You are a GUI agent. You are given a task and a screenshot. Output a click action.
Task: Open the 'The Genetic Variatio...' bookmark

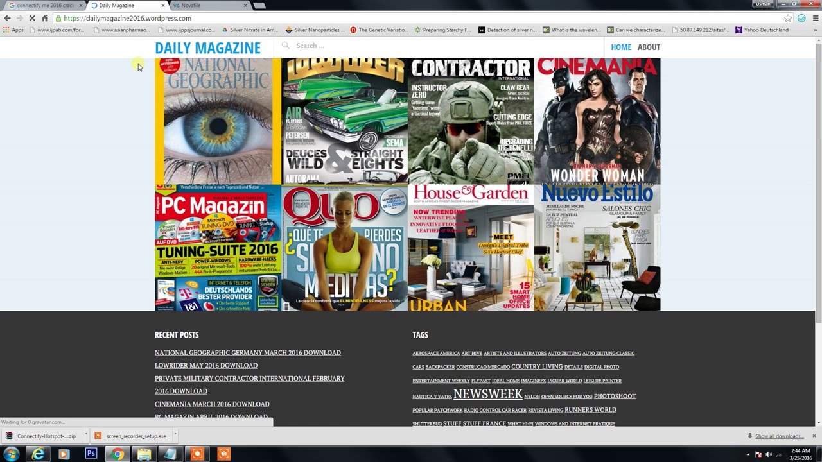[379, 30]
